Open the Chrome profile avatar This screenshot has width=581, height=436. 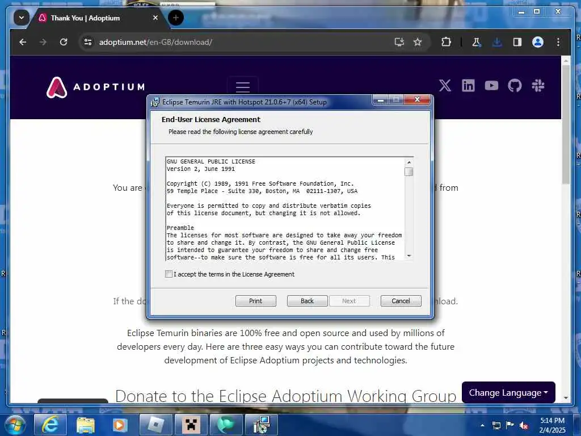pos(538,42)
